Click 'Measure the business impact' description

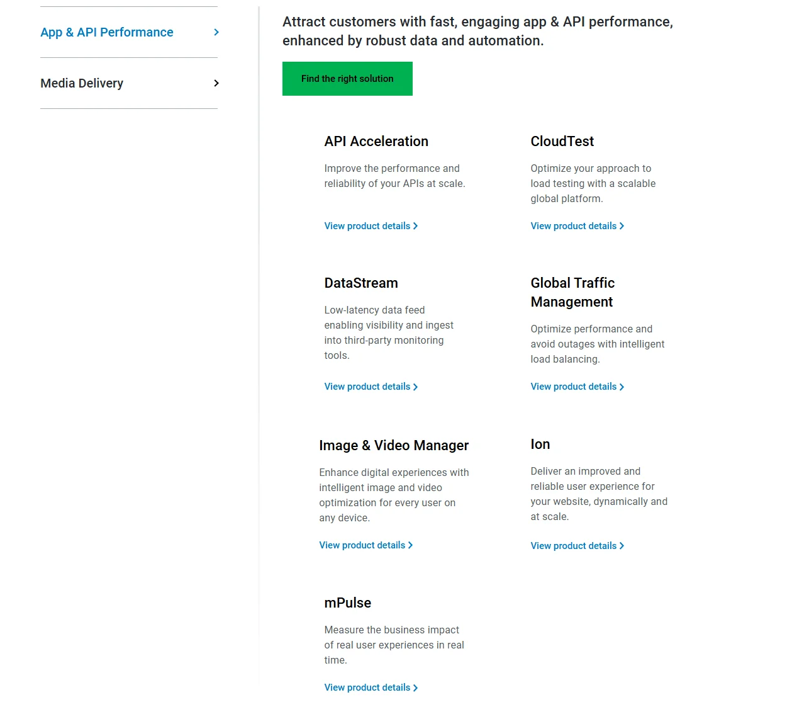(394, 645)
